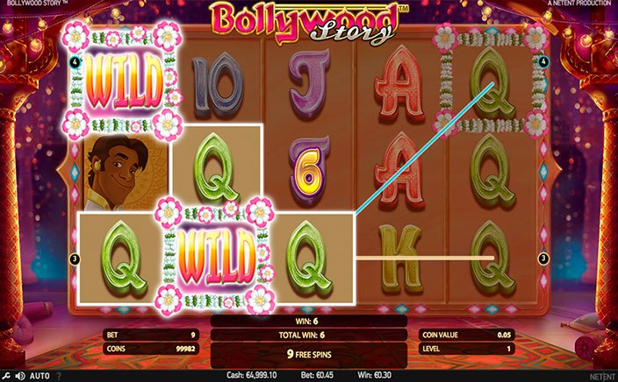Click payline 4 marker on right side
The width and height of the screenshot is (618, 382).
pos(543,61)
